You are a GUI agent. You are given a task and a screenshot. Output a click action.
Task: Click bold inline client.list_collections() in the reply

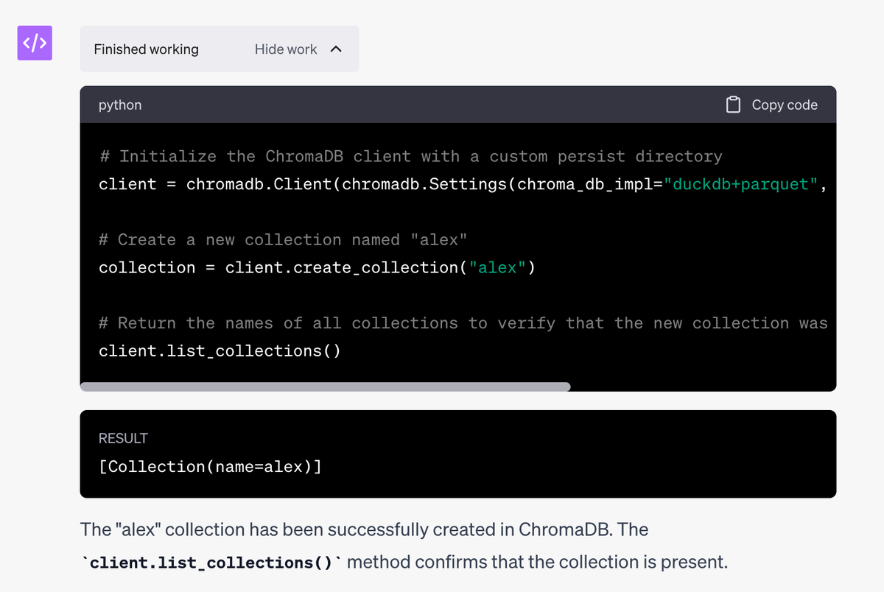tap(211, 563)
